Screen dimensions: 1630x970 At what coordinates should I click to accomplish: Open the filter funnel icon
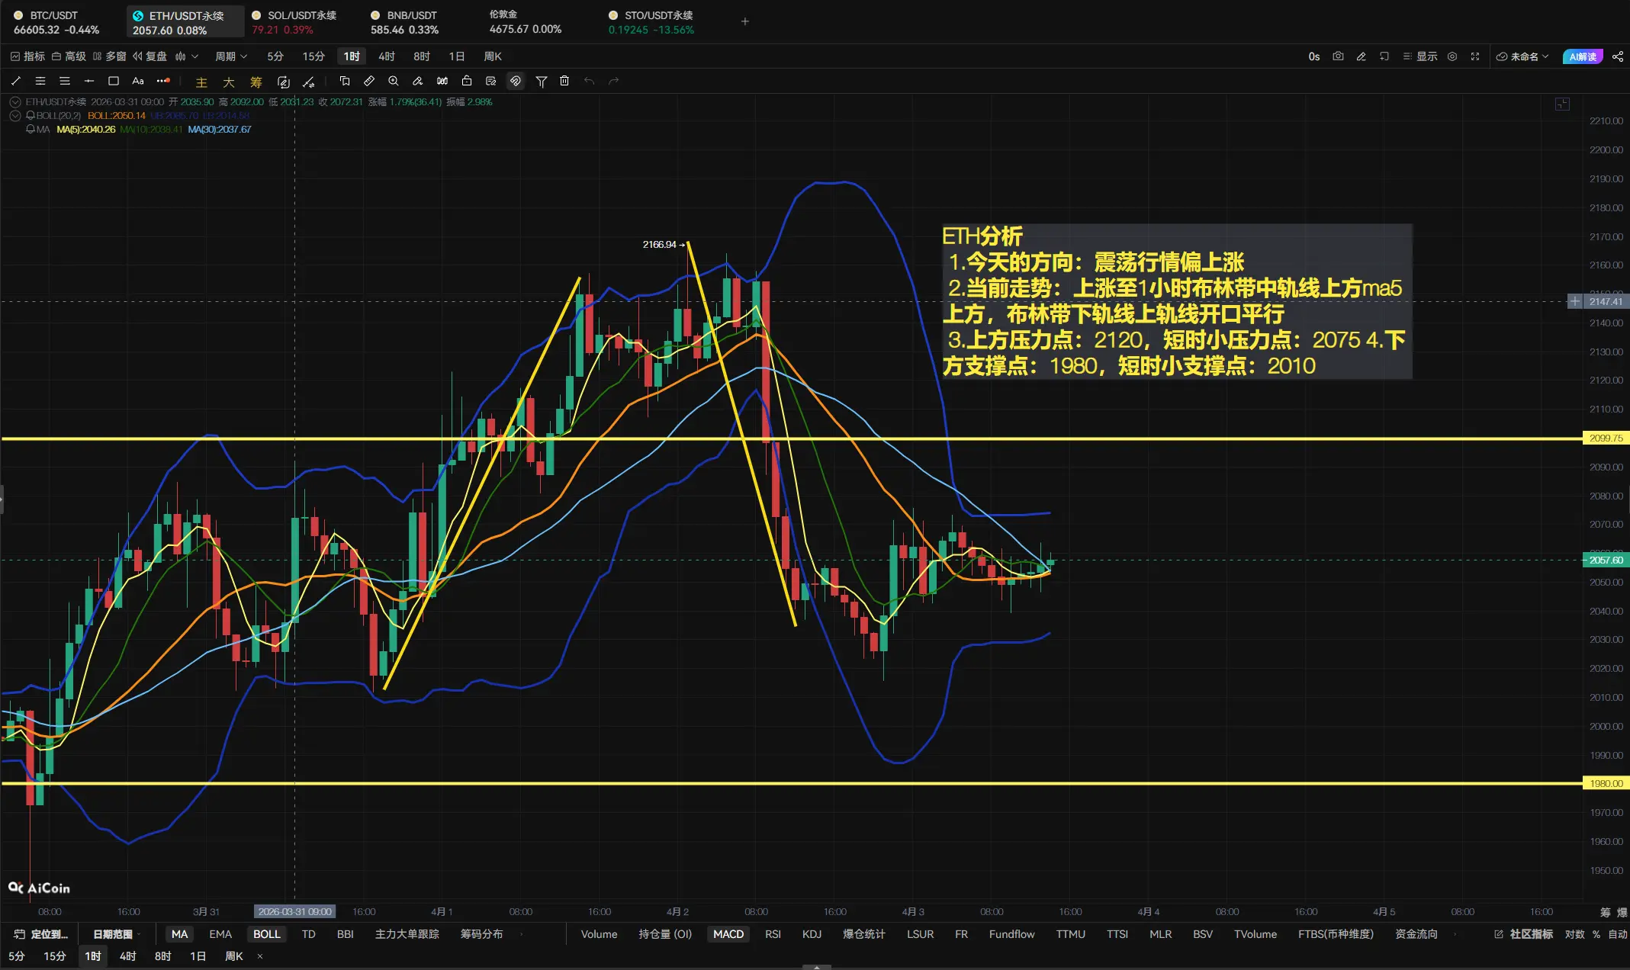(541, 81)
